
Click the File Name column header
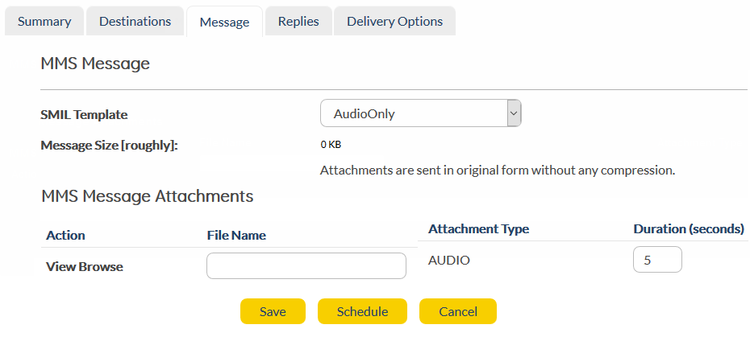[x=236, y=236]
